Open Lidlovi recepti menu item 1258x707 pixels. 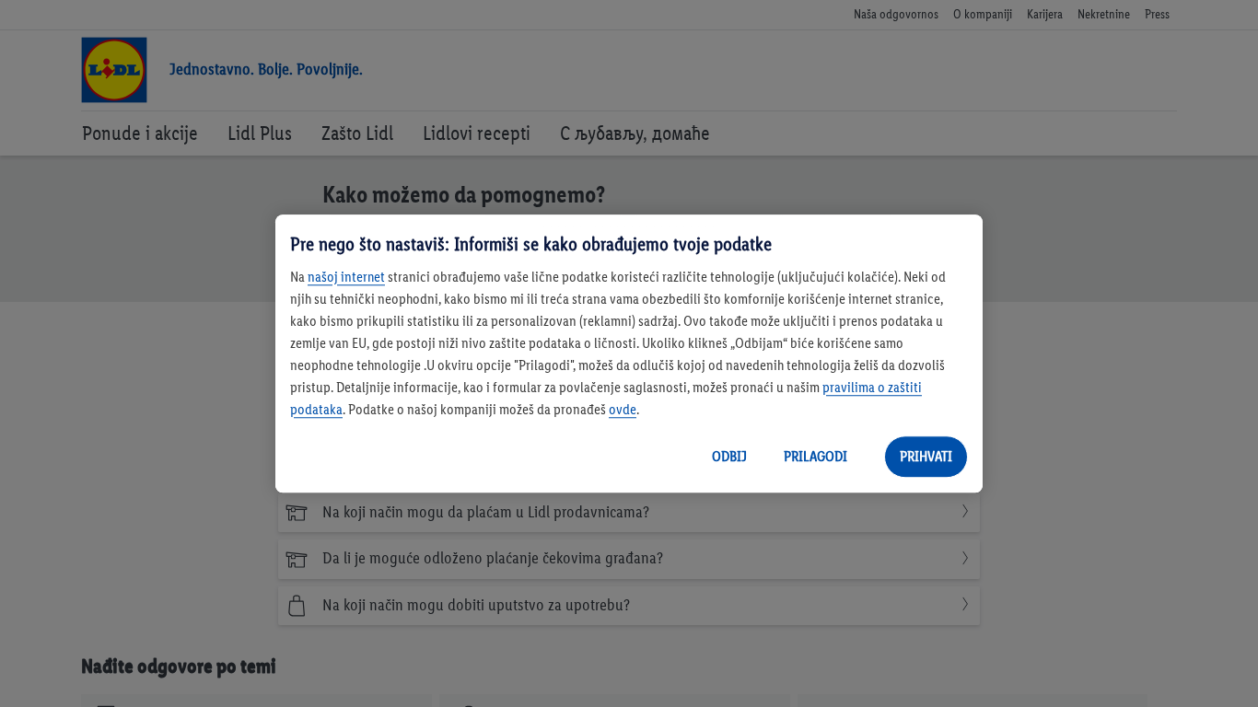476,133
